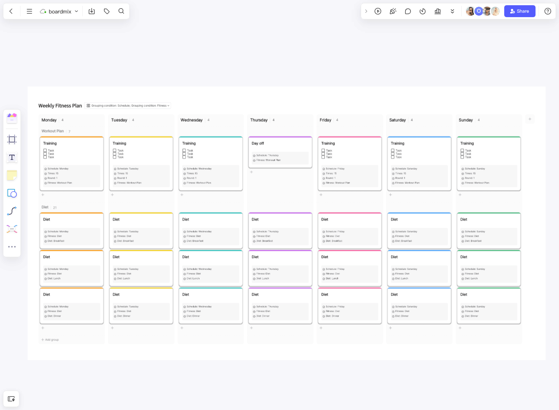Viewport: 559px width, 410px height.
Task: Collapse the toolbar with the double-chevron
Action: click(452, 11)
